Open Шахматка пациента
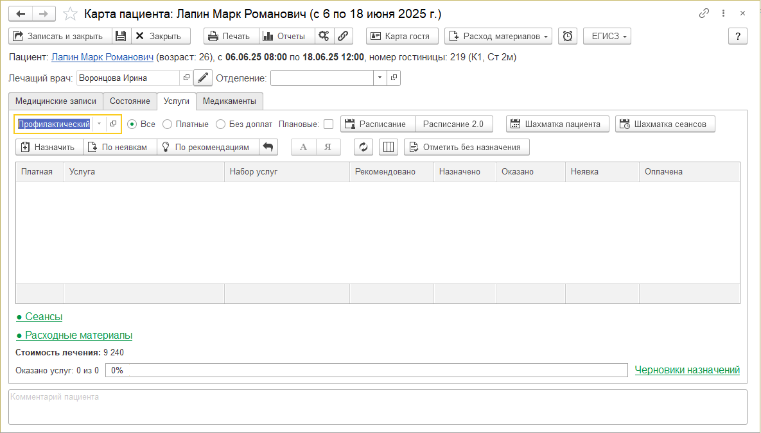 557,124
